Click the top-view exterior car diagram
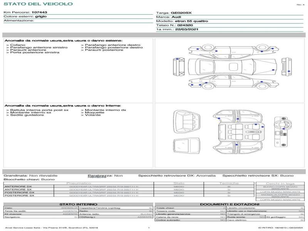The width and height of the screenshot is (308, 231). pyautogui.click(x=233, y=67)
